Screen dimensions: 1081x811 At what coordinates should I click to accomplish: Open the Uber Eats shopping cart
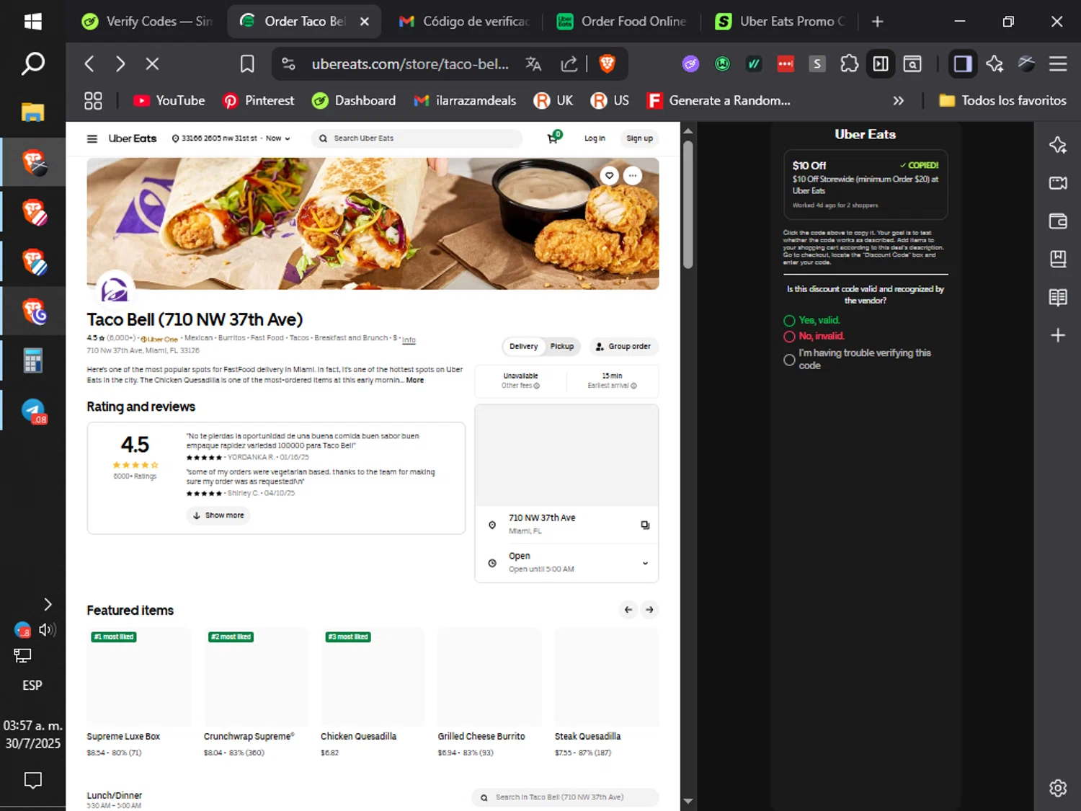[553, 137]
